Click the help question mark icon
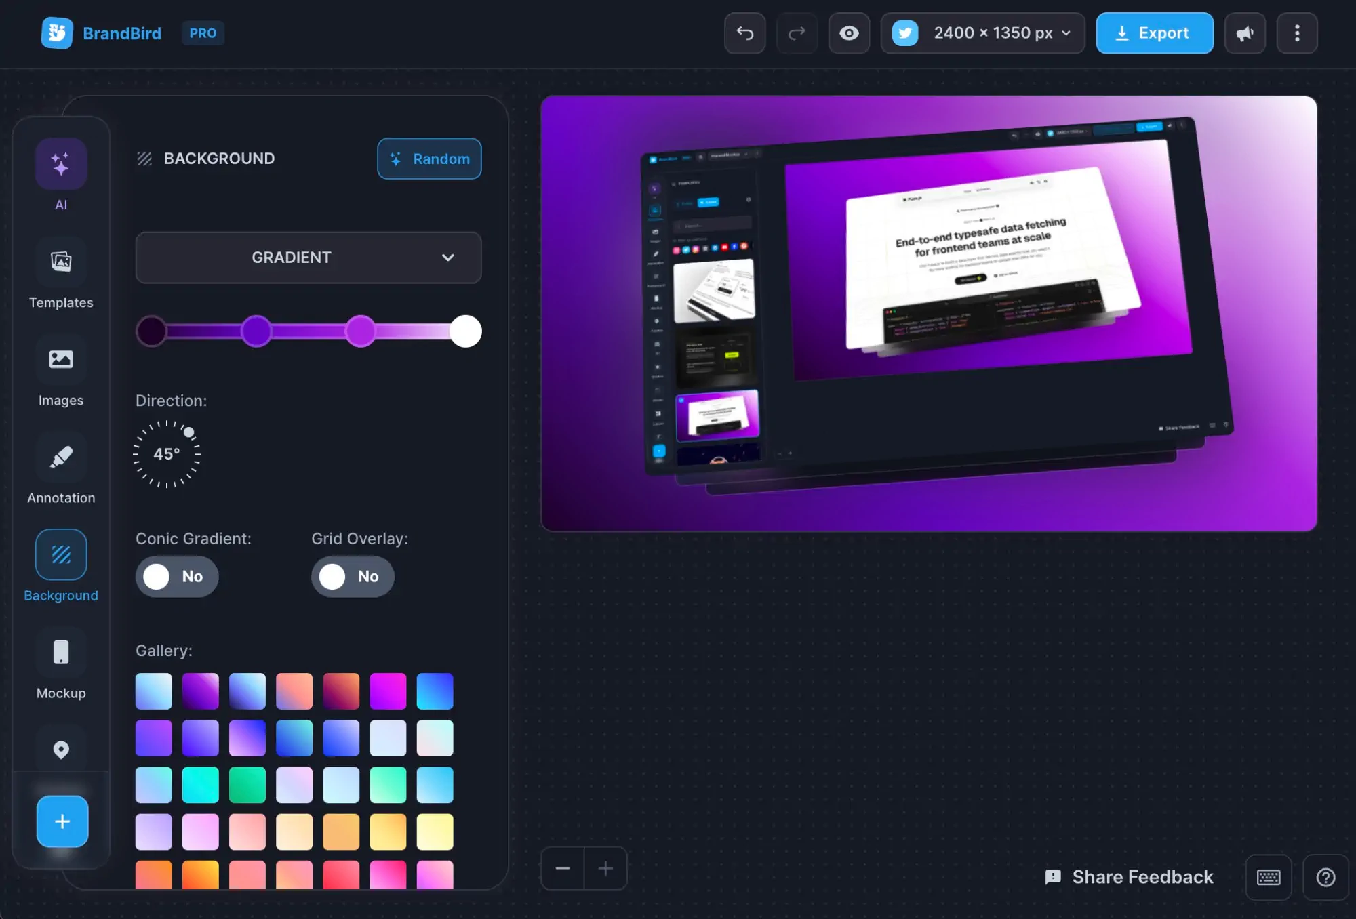1356x919 pixels. click(1325, 877)
